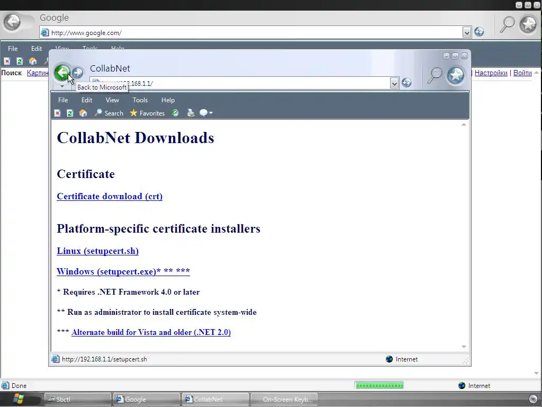Click the Stop icon in Google window toolbar
This screenshot has width=542, height=407.
(7, 61)
